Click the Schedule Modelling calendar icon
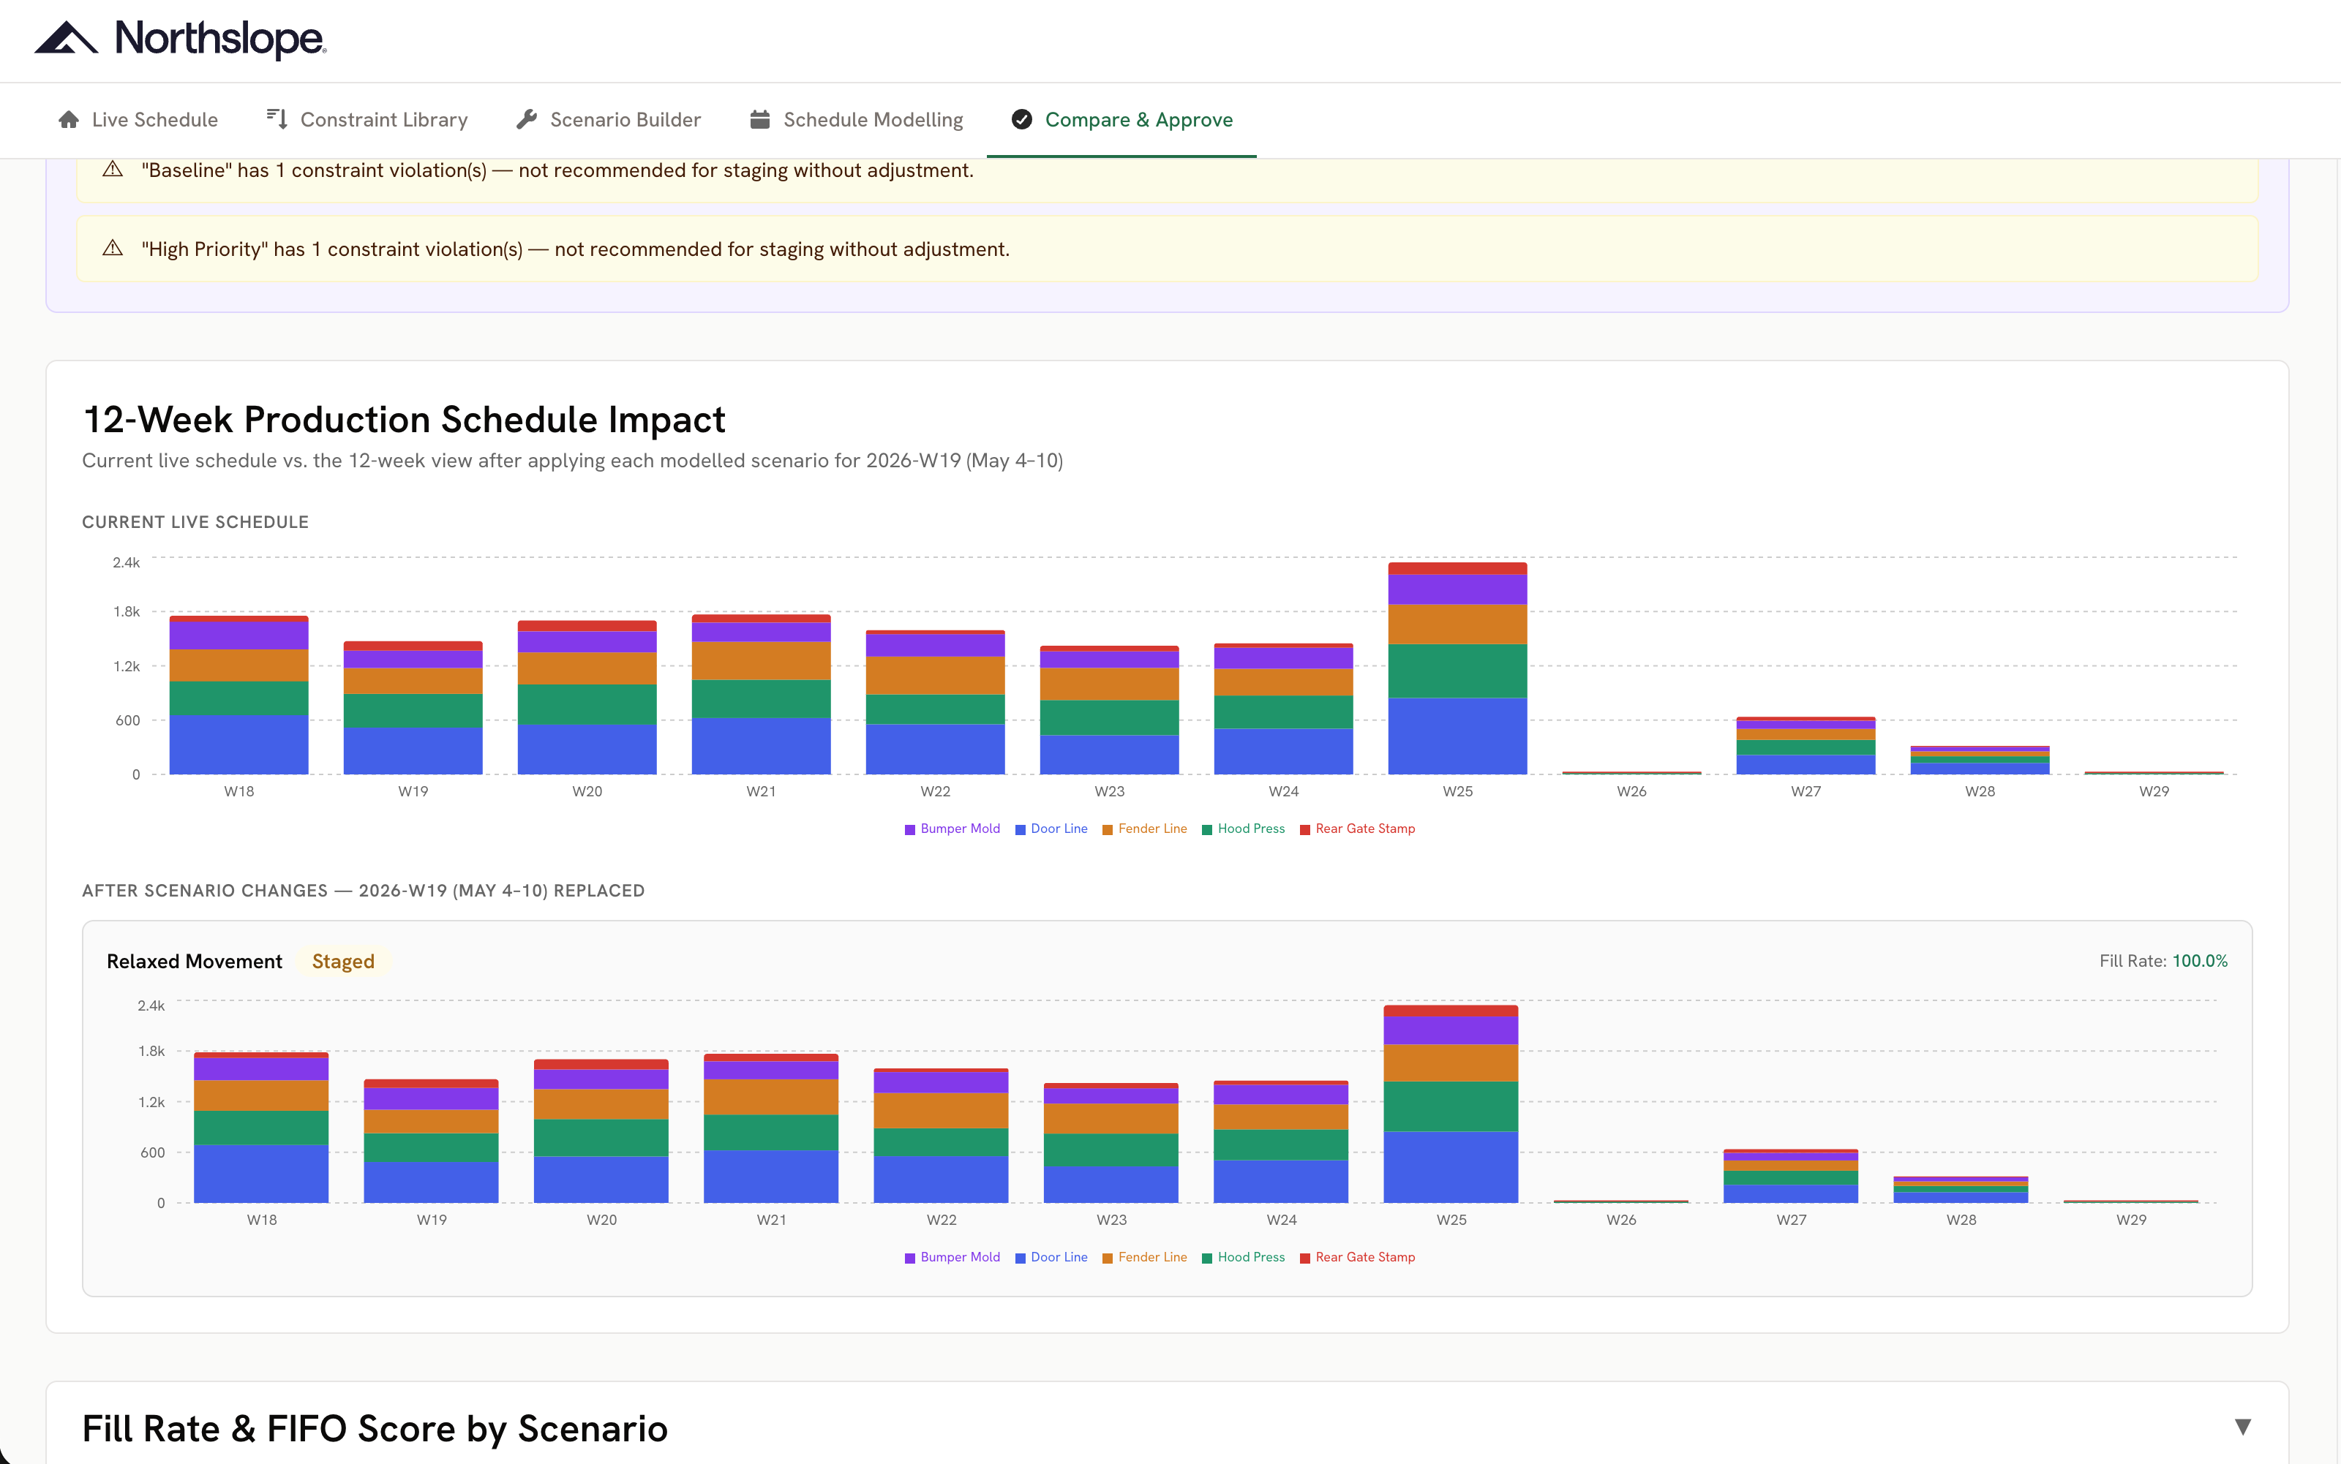Viewport: 2341px width, 1464px height. (x=760, y=119)
